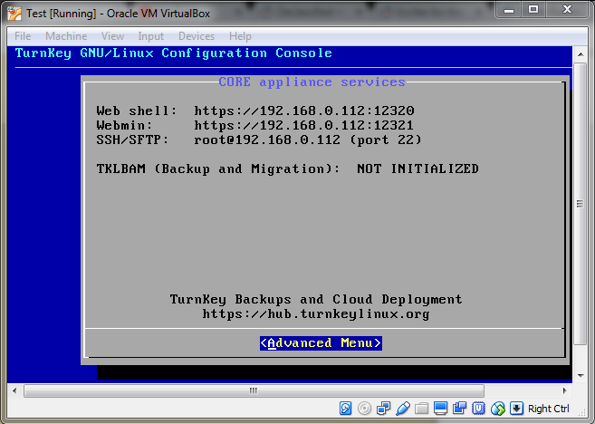Screen dimensions: 595x424
Task: Click the optical drive indicator icon
Action: pyautogui.click(x=365, y=409)
